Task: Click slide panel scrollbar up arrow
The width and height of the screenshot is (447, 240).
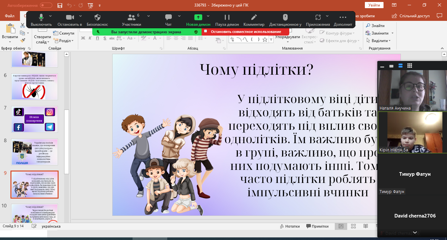Action: click(67, 54)
